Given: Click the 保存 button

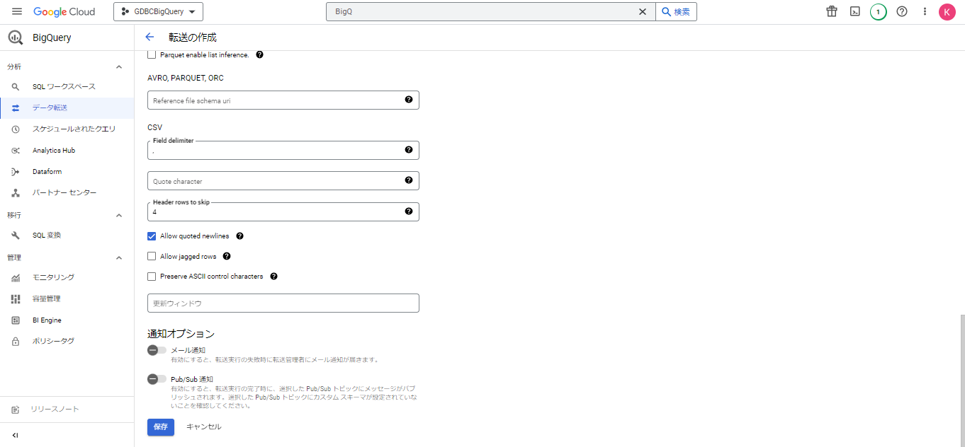Looking at the screenshot, I should tap(161, 427).
